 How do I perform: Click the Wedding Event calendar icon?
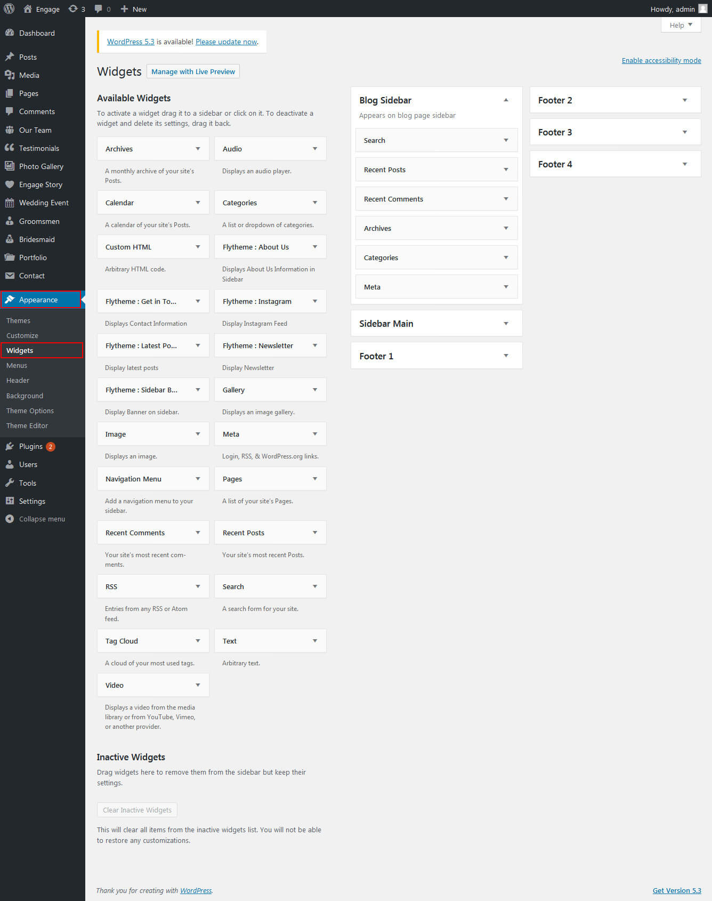(10, 202)
